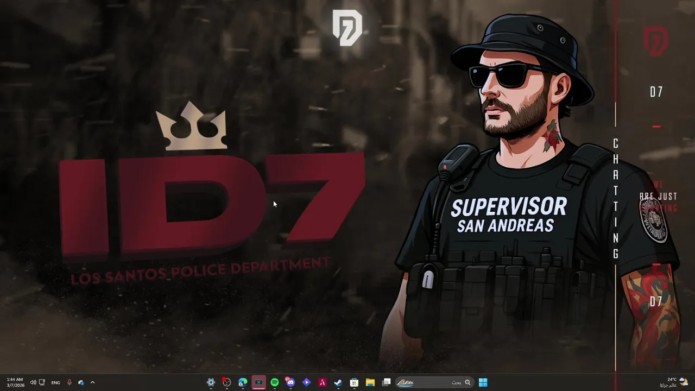Launch Steam from taskbar
Screen dimensions: 695x391
(x=338, y=382)
